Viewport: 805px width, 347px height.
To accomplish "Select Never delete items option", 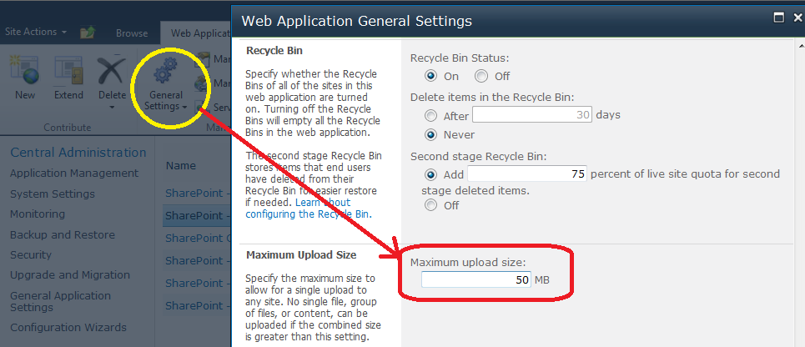I will (430, 134).
